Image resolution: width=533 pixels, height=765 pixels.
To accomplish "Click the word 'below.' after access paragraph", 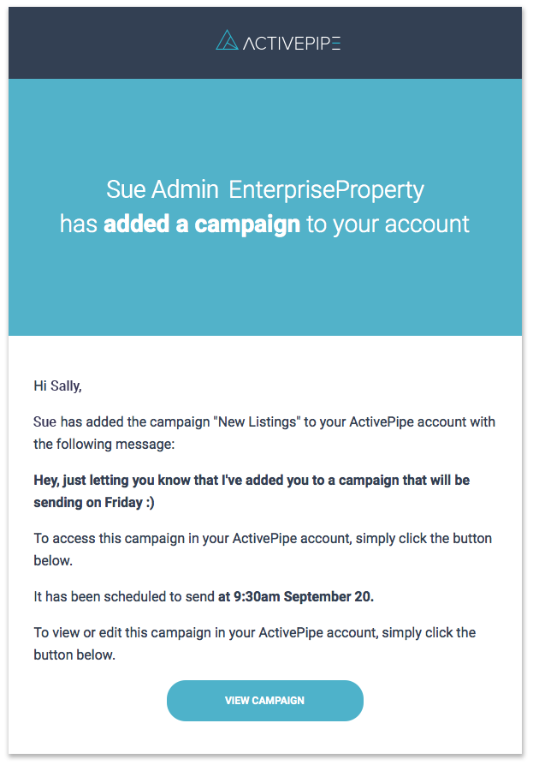I will tap(53, 560).
